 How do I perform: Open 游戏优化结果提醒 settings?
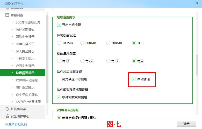coord(28,102)
